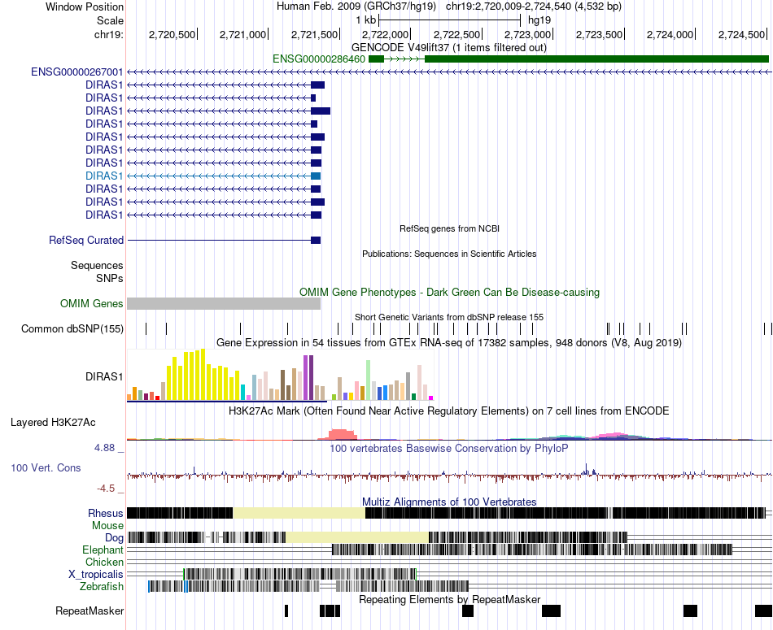
Task: Click the 'Gene Expression in 54 tissues' title
Action: (x=449, y=342)
